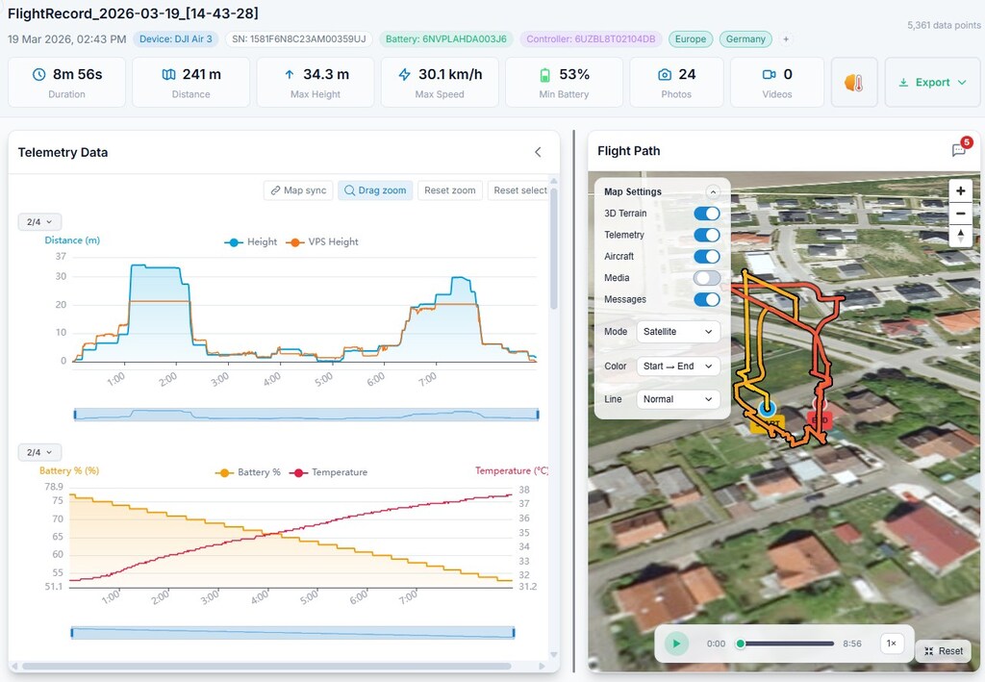Open the Color Start → End dropdown
This screenshot has height=682, width=985.
click(x=678, y=366)
